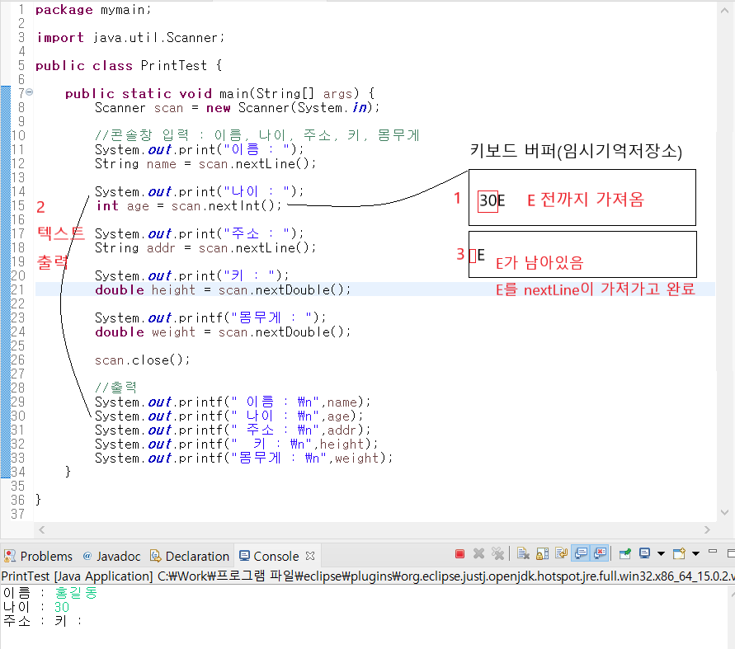Toggle Word Wrap icon in console toolbar
Image resolution: width=735 pixels, height=649 pixels.
click(561, 554)
